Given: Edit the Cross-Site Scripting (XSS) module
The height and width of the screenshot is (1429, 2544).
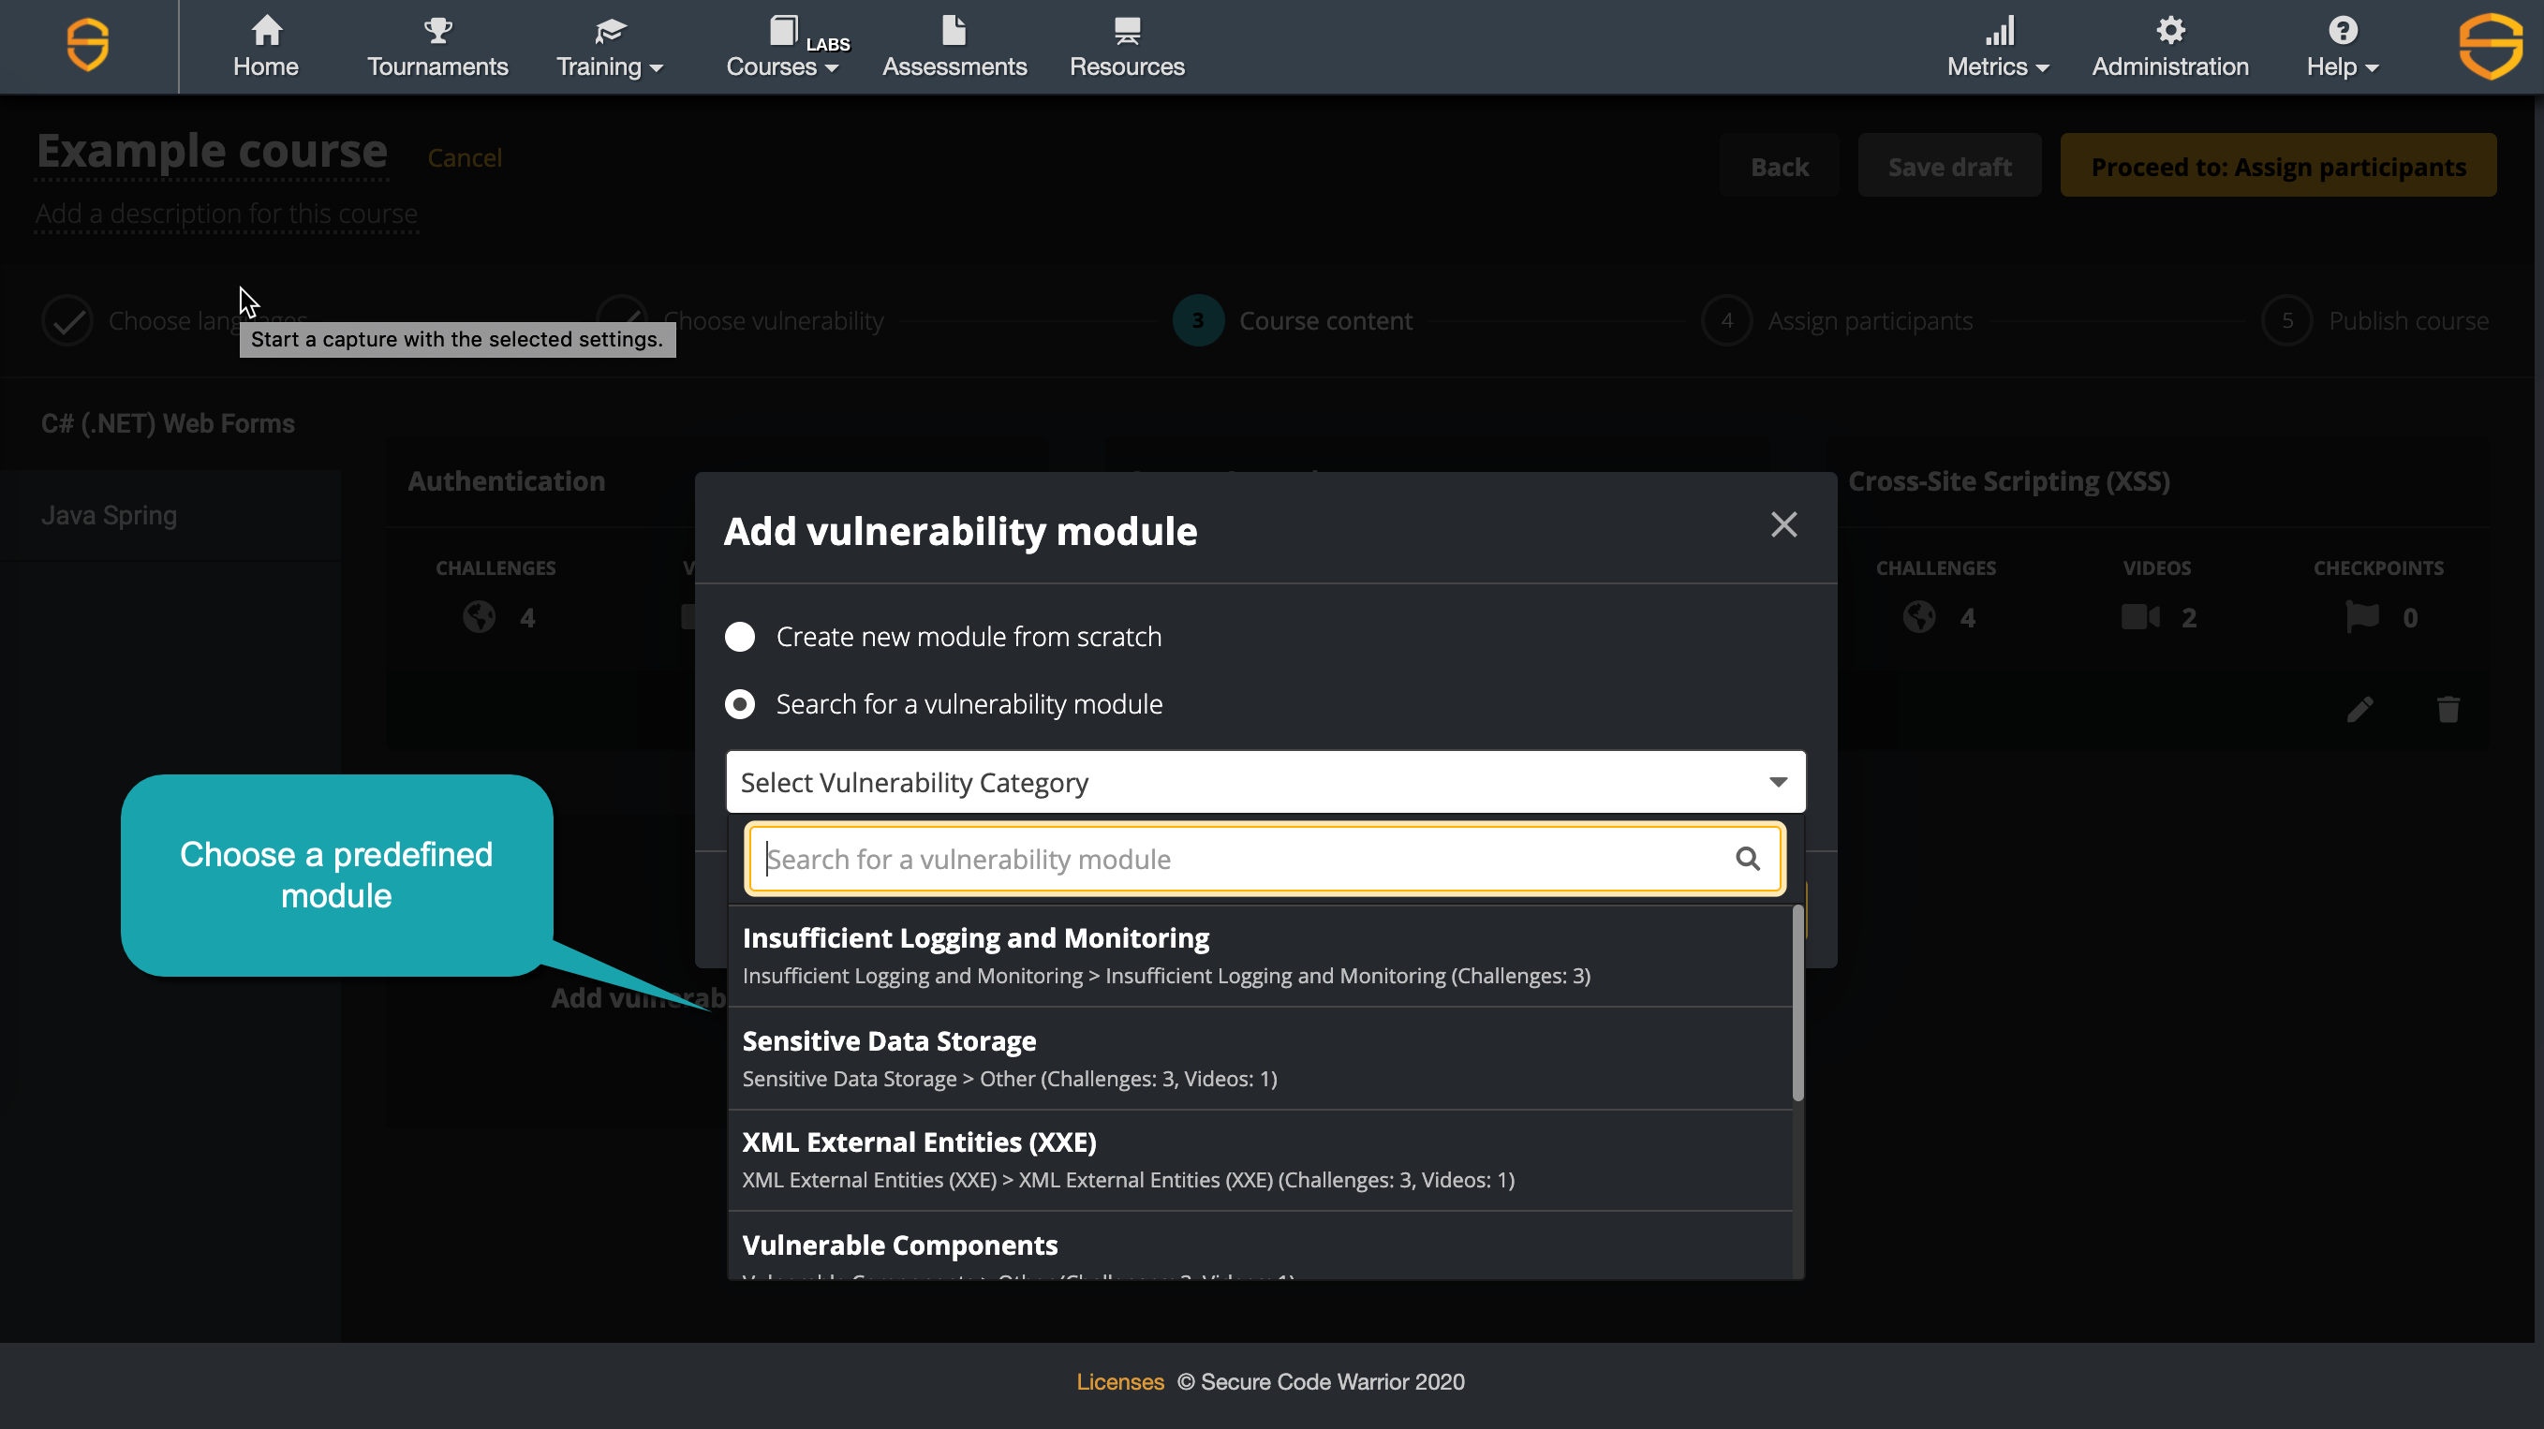Looking at the screenshot, I should click(x=2361, y=709).
